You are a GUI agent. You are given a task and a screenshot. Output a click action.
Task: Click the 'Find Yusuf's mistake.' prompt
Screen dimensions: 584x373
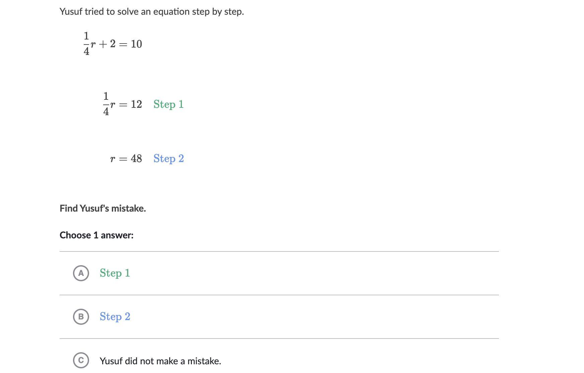[x=102, y=208]
